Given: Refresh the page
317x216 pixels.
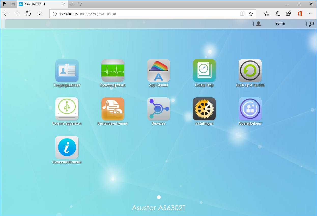Looking at the screenshot, I should (x=28, y=14).
